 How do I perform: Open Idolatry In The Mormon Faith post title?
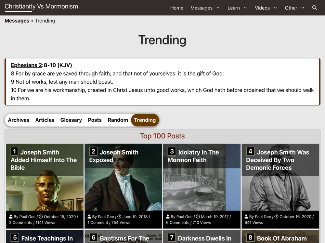click(193, 156)
